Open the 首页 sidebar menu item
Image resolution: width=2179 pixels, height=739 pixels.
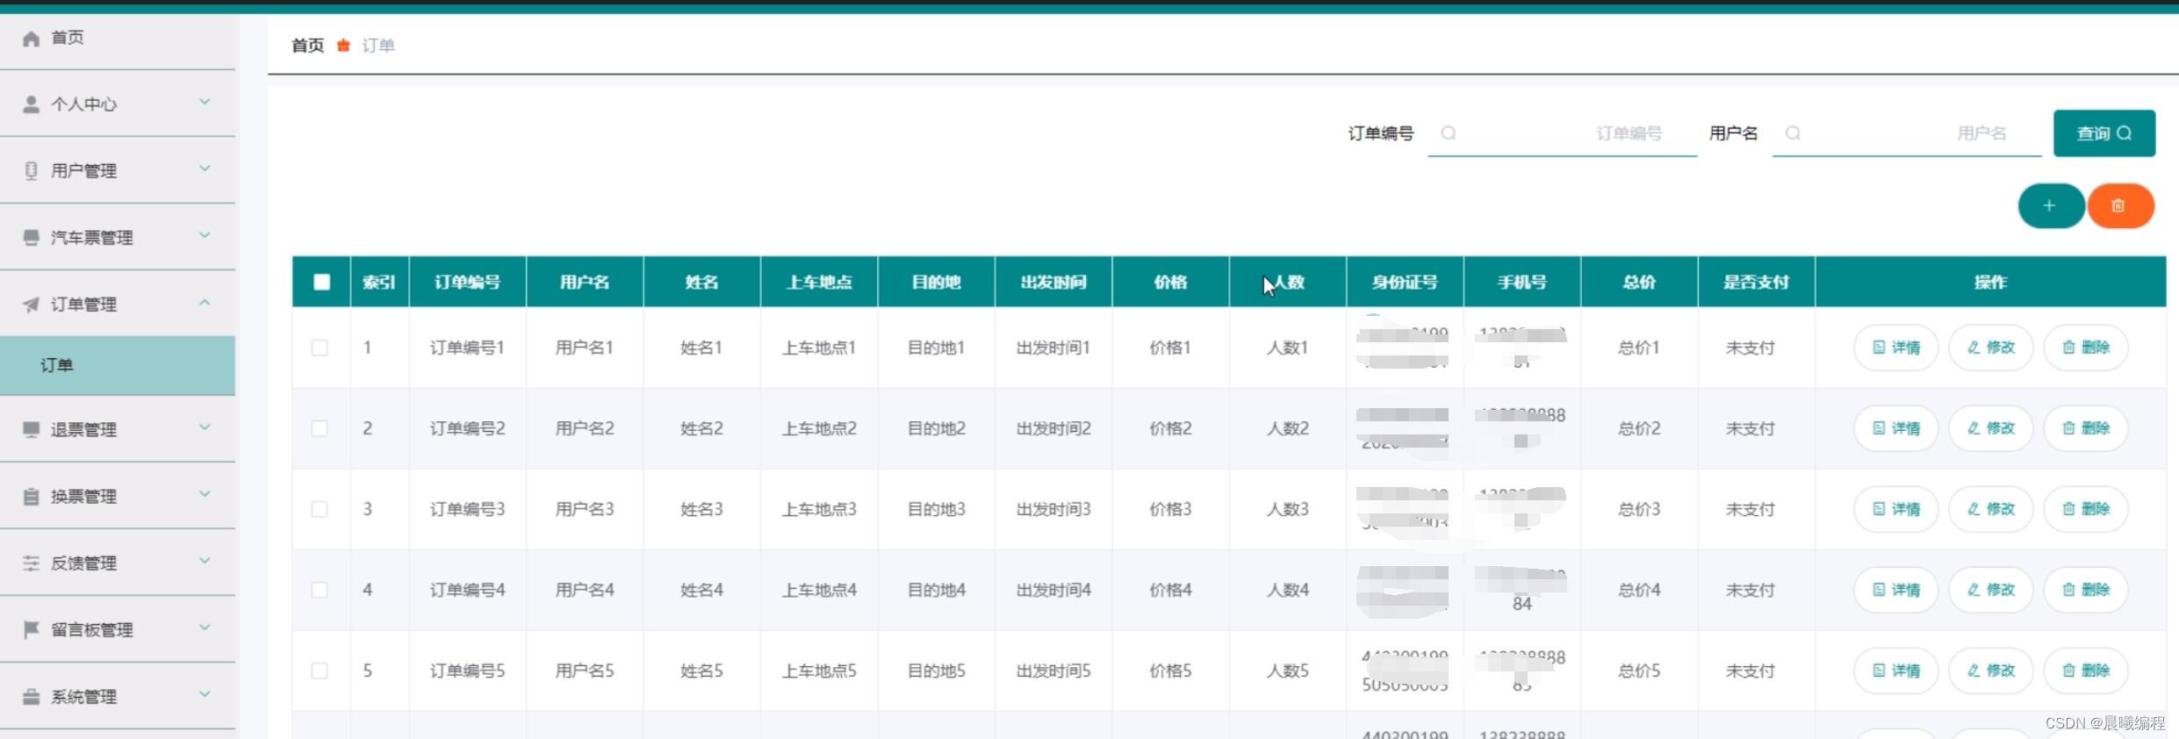pos(118,38)
